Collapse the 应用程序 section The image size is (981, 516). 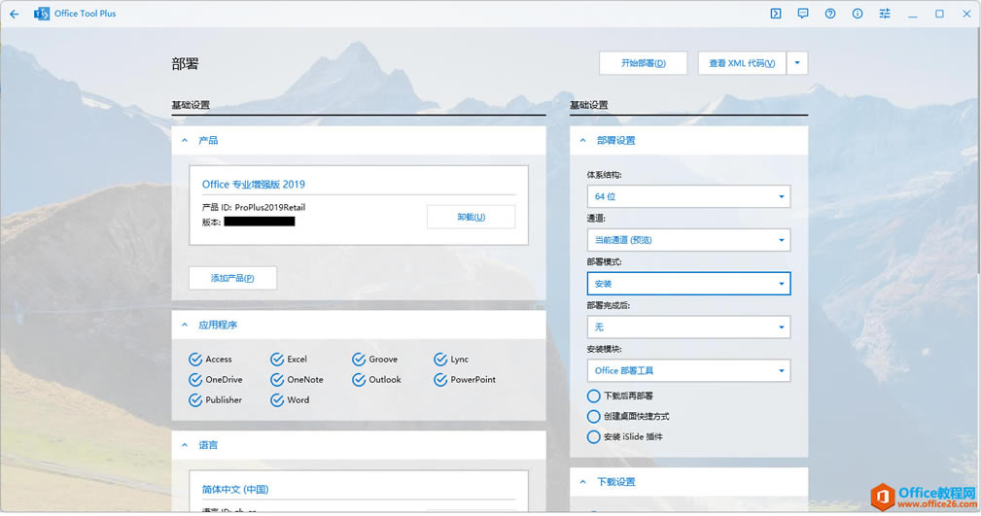[185, 325]
